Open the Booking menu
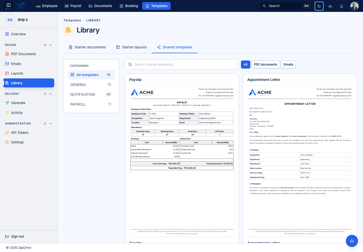The image size is (363, 252). point(129,6)
